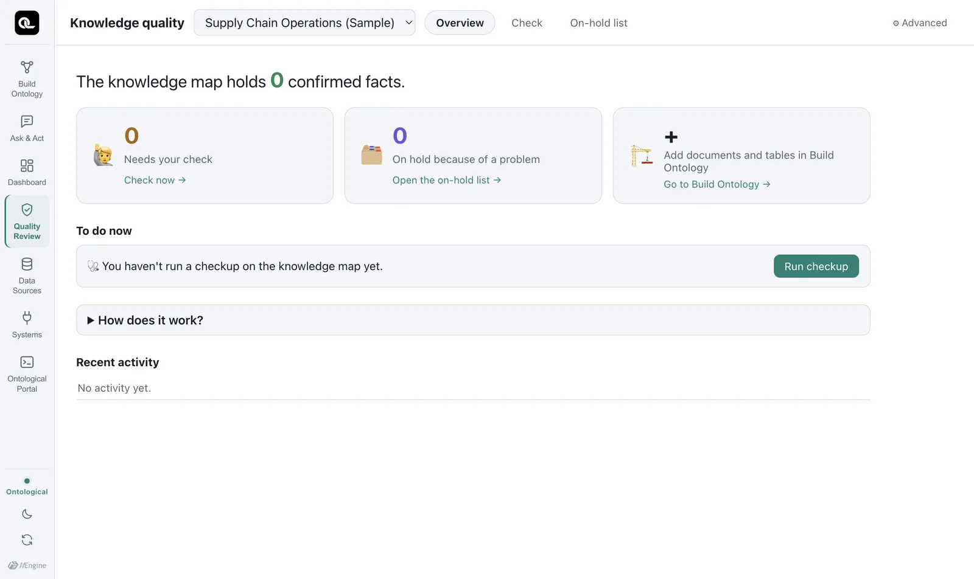Click the raised-hand person icon
Image resolution: width=974 pixels, height=579 pixels.
pyautogui.click(x=103, y=155)
